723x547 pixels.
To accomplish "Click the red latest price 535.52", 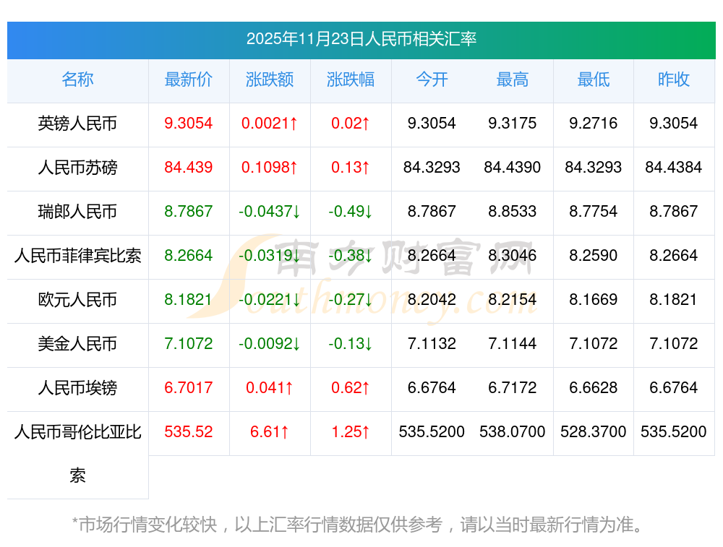I will tap(189, 432).
